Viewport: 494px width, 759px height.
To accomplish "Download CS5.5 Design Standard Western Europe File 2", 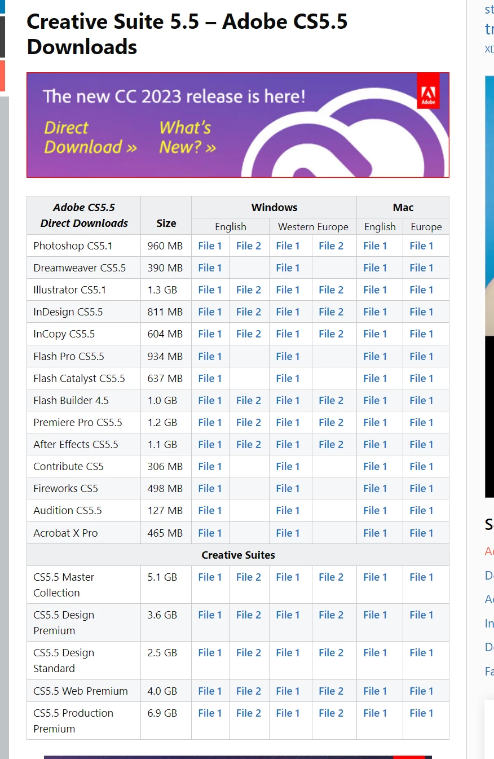I will 331,652.
